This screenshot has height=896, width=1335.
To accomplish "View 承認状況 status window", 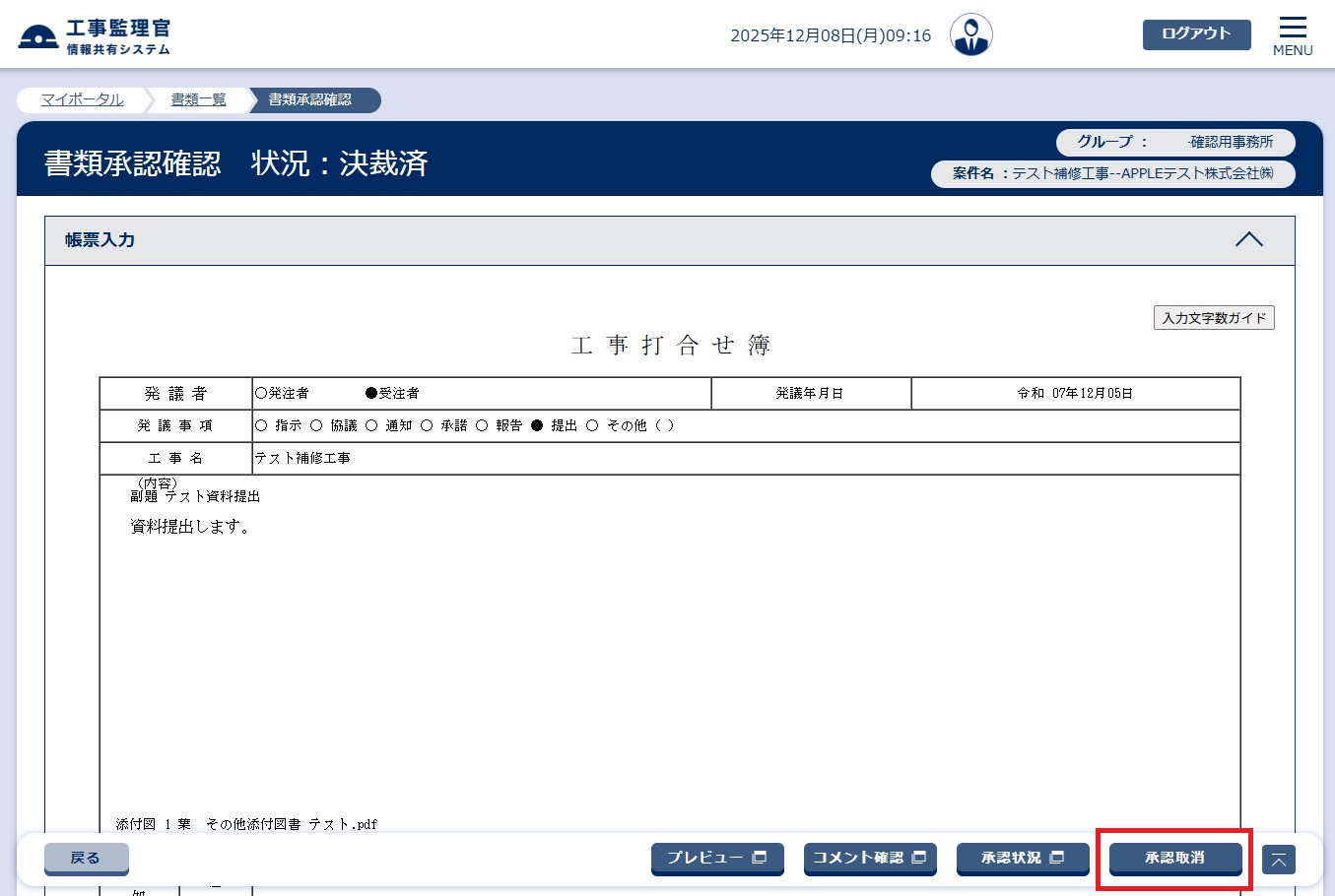I will coord(1022,858).
